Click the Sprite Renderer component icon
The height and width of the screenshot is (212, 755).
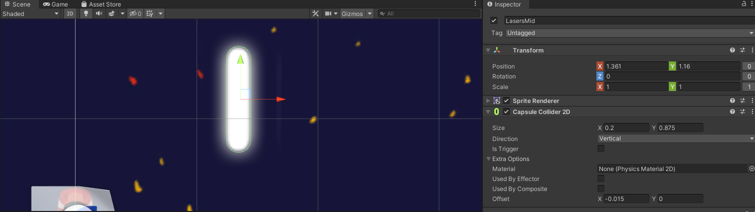pos(496,100)
